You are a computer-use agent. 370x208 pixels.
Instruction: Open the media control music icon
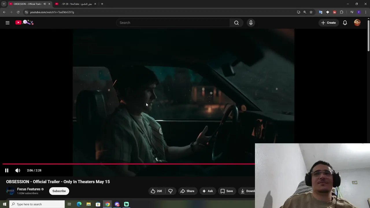[x=352, y=12]
